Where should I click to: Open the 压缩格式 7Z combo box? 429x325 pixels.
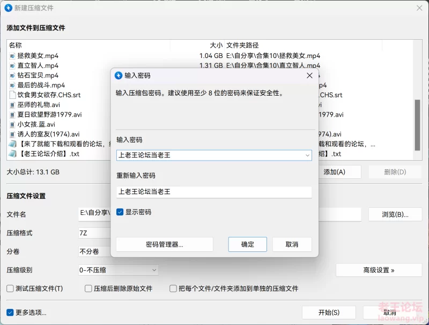[x=95, y=233]
